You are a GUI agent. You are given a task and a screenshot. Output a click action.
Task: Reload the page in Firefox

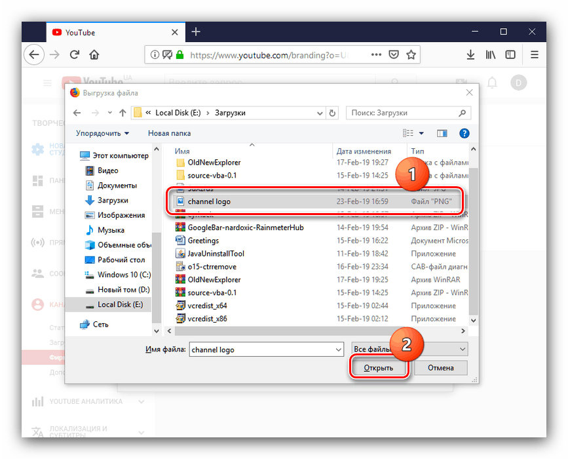click(75, 54)
